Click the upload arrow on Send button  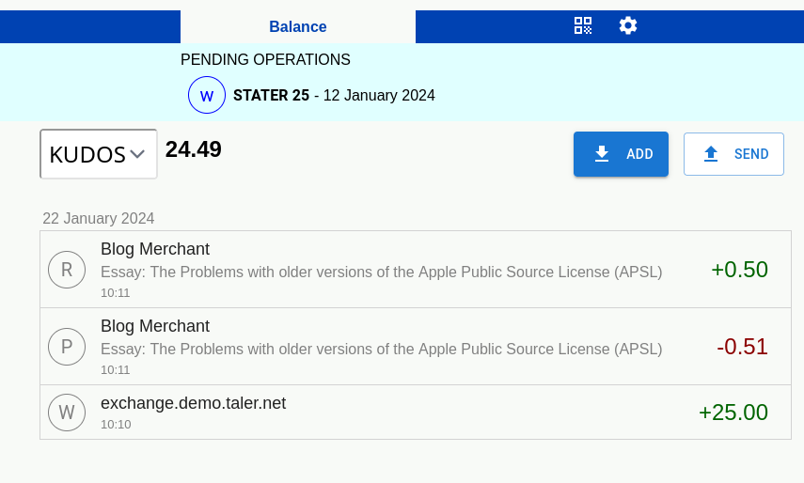click(711, 154)
